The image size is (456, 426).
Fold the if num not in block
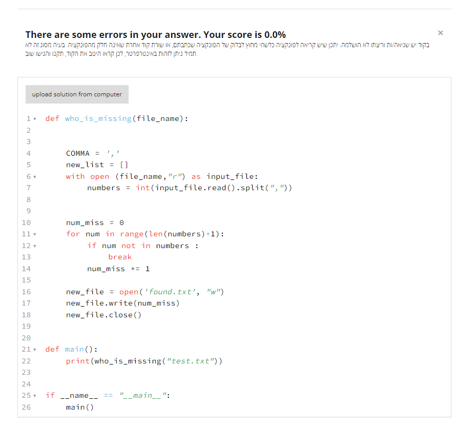click(x=34, y=246)
